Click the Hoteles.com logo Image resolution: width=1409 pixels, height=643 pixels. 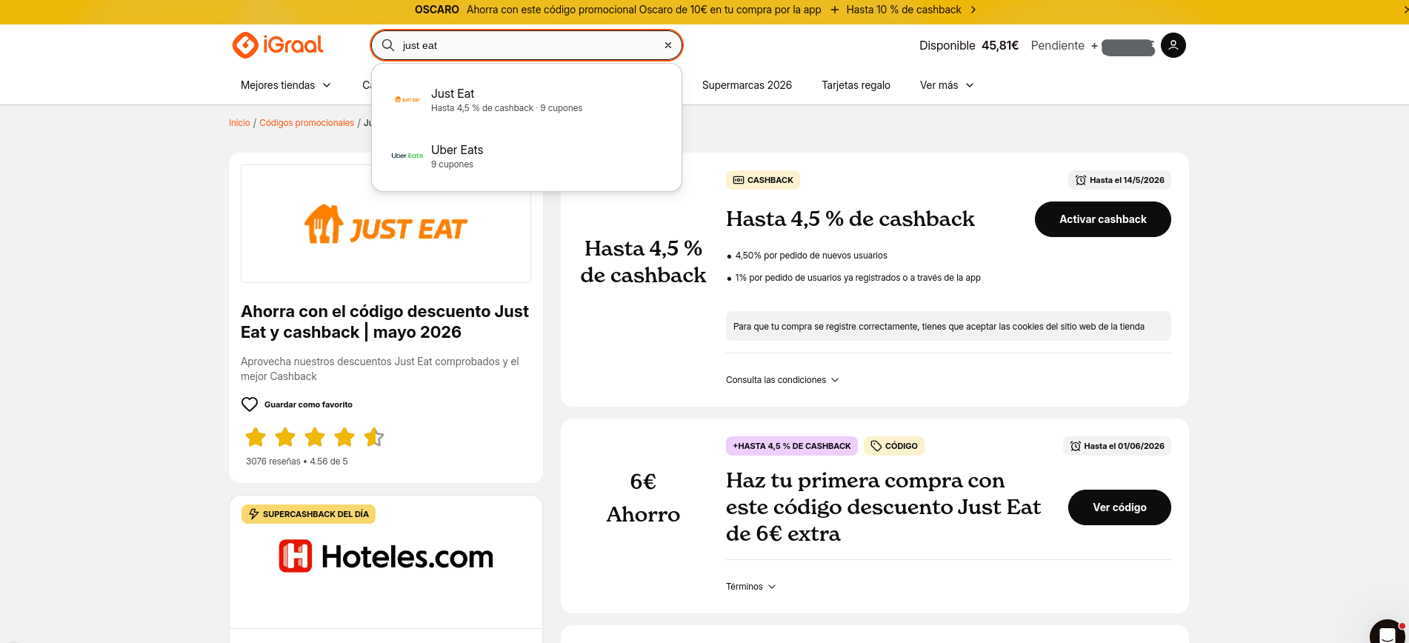(x=386, y=556)
